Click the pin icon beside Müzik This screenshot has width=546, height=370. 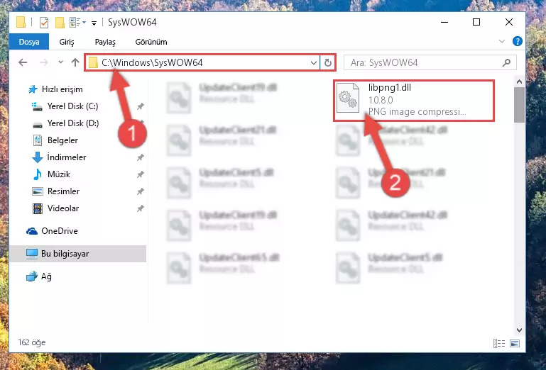[x=141, y=174]
